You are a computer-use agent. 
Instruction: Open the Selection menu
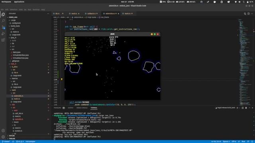coord(14,10)
